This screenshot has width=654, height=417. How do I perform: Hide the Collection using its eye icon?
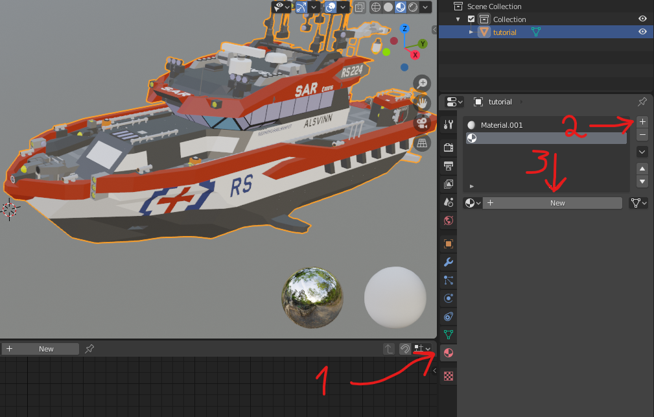pos(642,19)
